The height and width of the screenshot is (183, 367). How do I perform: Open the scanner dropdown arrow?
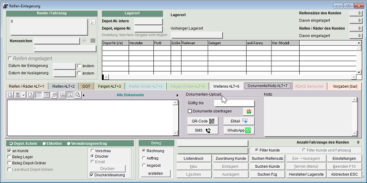point(23,95)
